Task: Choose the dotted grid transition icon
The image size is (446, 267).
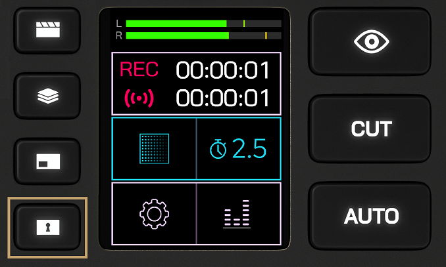Action: (x=154, y=149)
